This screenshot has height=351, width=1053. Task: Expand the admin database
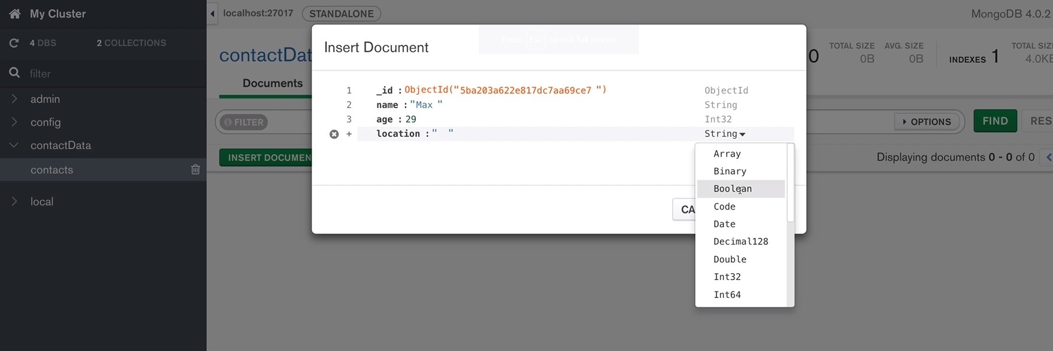tap(15, 99)
